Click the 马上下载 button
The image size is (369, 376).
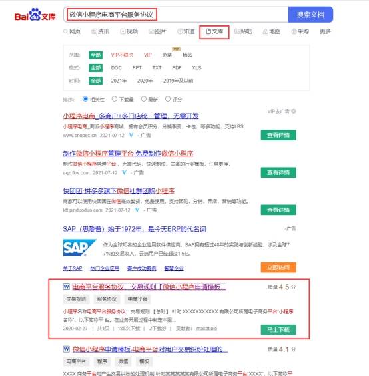click(x=278, y=329)
